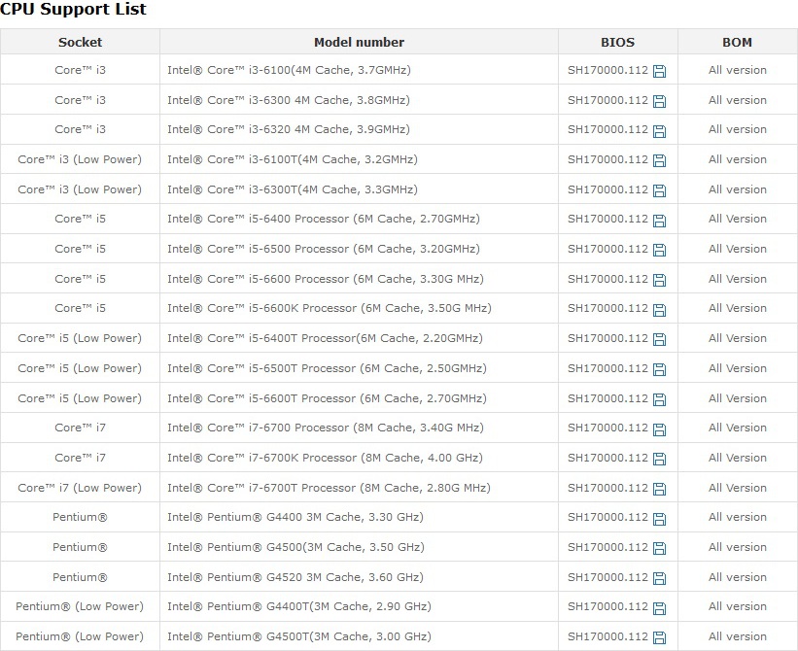Click the Socket column header
Screen dimensions: 798x651
coord(80,42)
